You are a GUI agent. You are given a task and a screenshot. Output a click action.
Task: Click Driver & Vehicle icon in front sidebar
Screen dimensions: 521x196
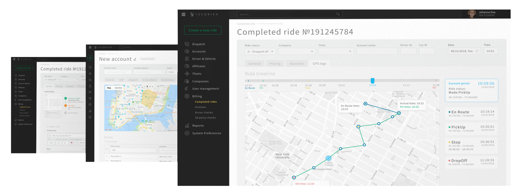coord(187,59)
